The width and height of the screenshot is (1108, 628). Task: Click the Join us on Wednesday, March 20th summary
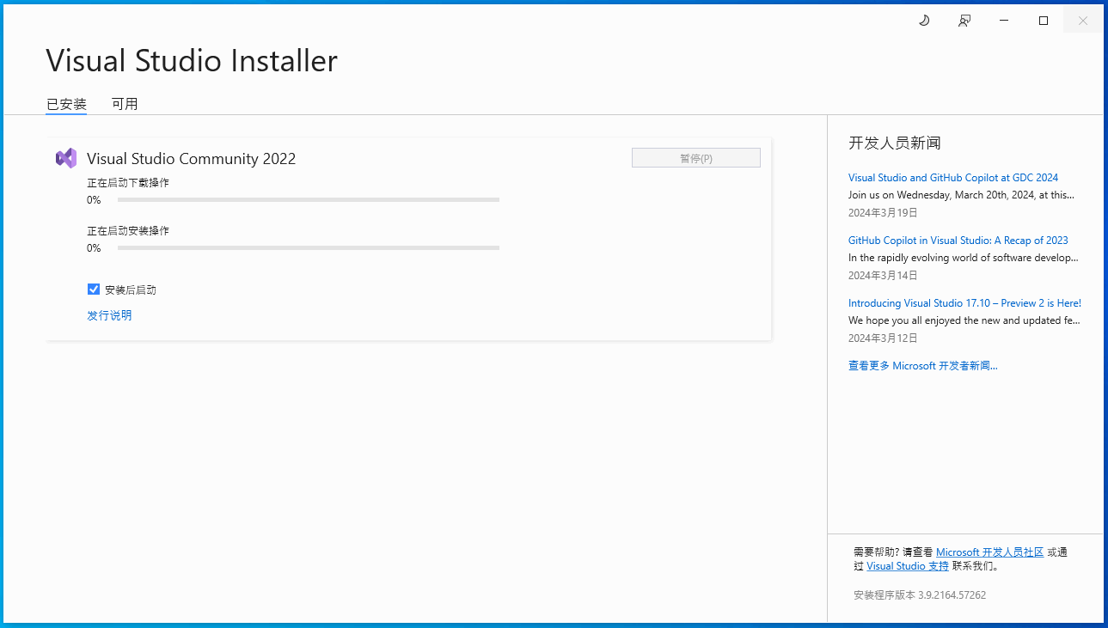click(x=961, y=195)
